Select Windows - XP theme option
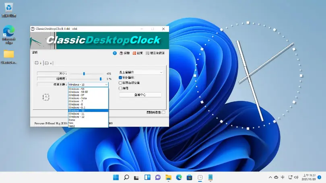Viewport: 326px width, 183px height. 88,95
